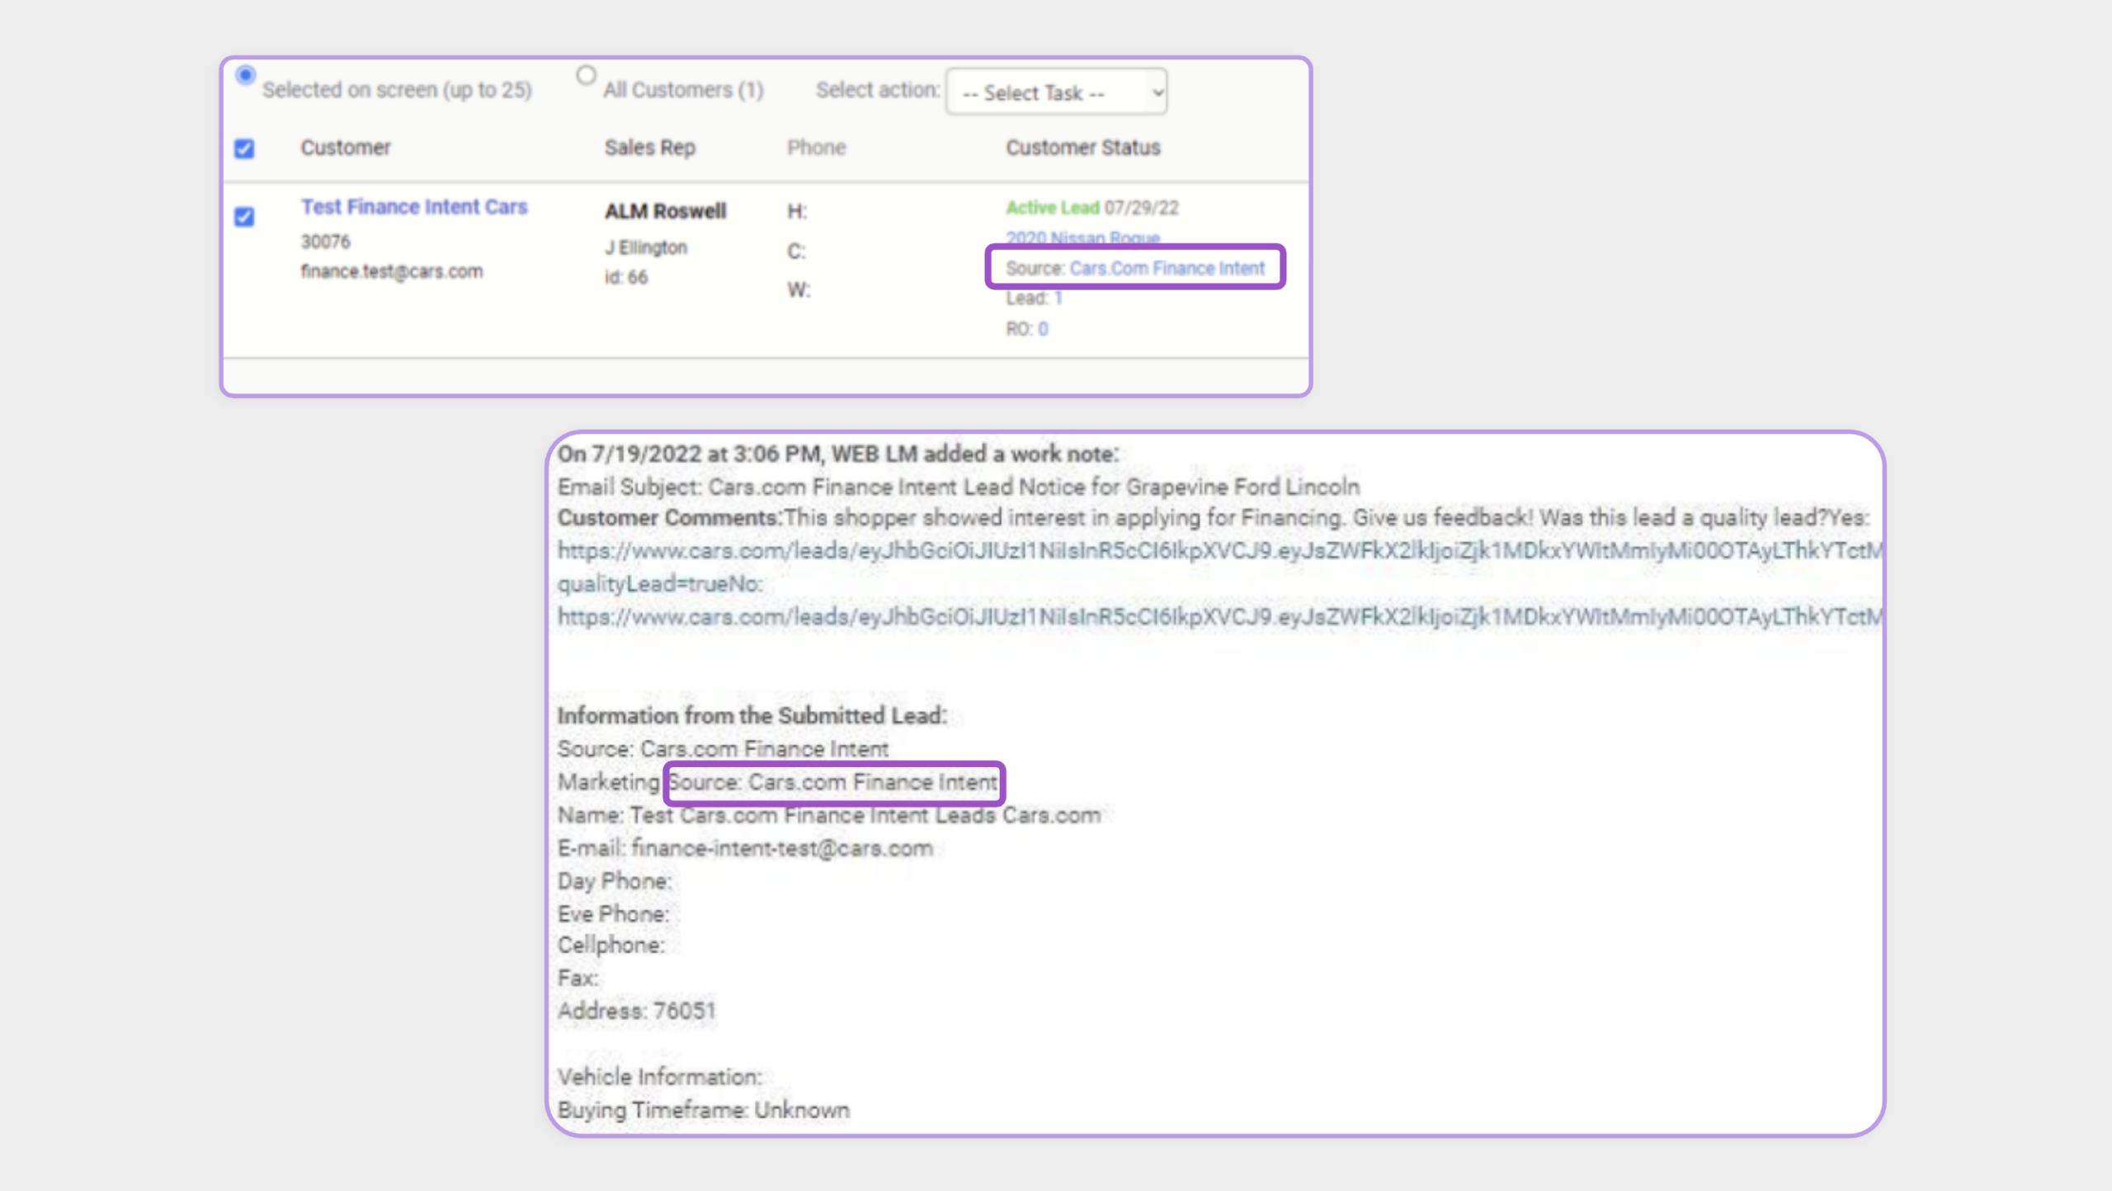Viewport: 2112px width, 1191px height.
Task: Click the Phone column header
Action: click(x=816, y=148)
